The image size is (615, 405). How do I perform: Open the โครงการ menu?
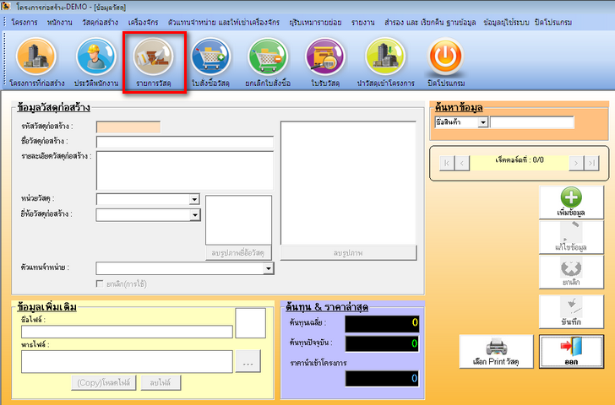(x=24, y=22)
